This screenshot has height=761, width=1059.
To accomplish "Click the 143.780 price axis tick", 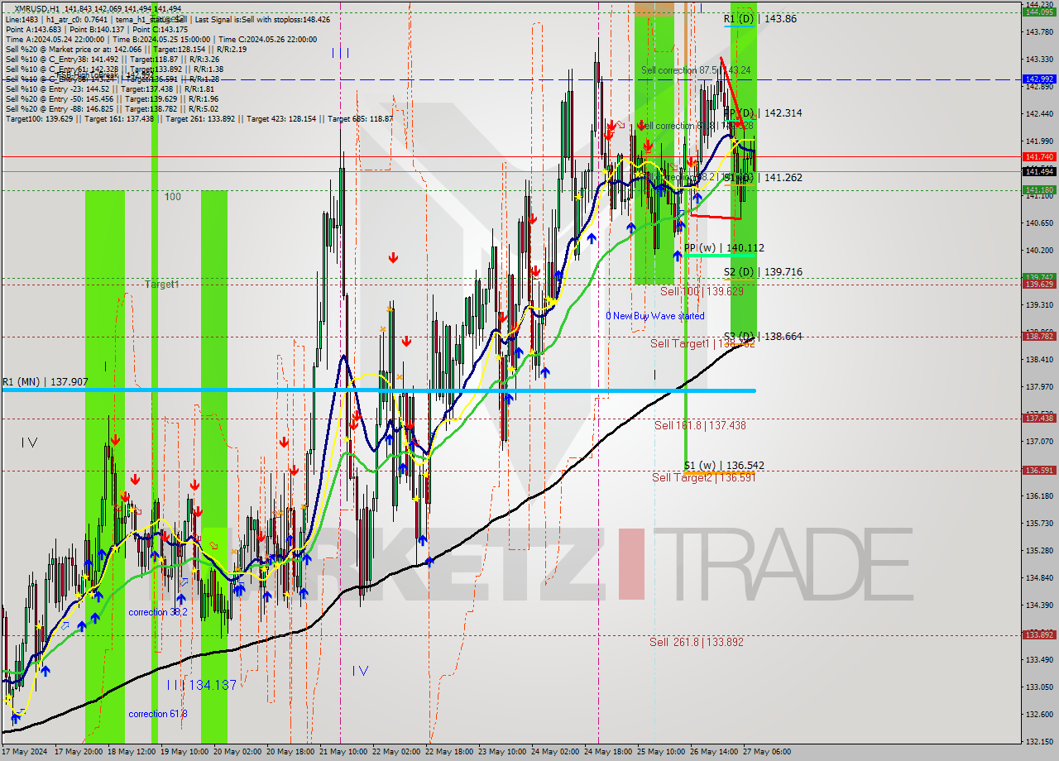I will (x=1039, y=32).
